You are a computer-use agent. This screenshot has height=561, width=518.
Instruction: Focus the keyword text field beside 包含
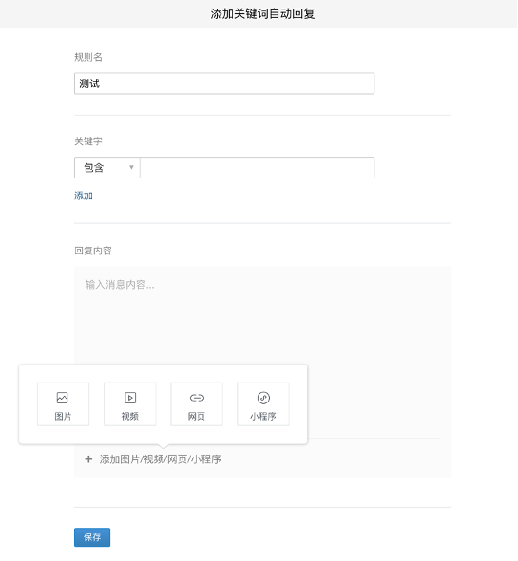(x=257, y=168)
